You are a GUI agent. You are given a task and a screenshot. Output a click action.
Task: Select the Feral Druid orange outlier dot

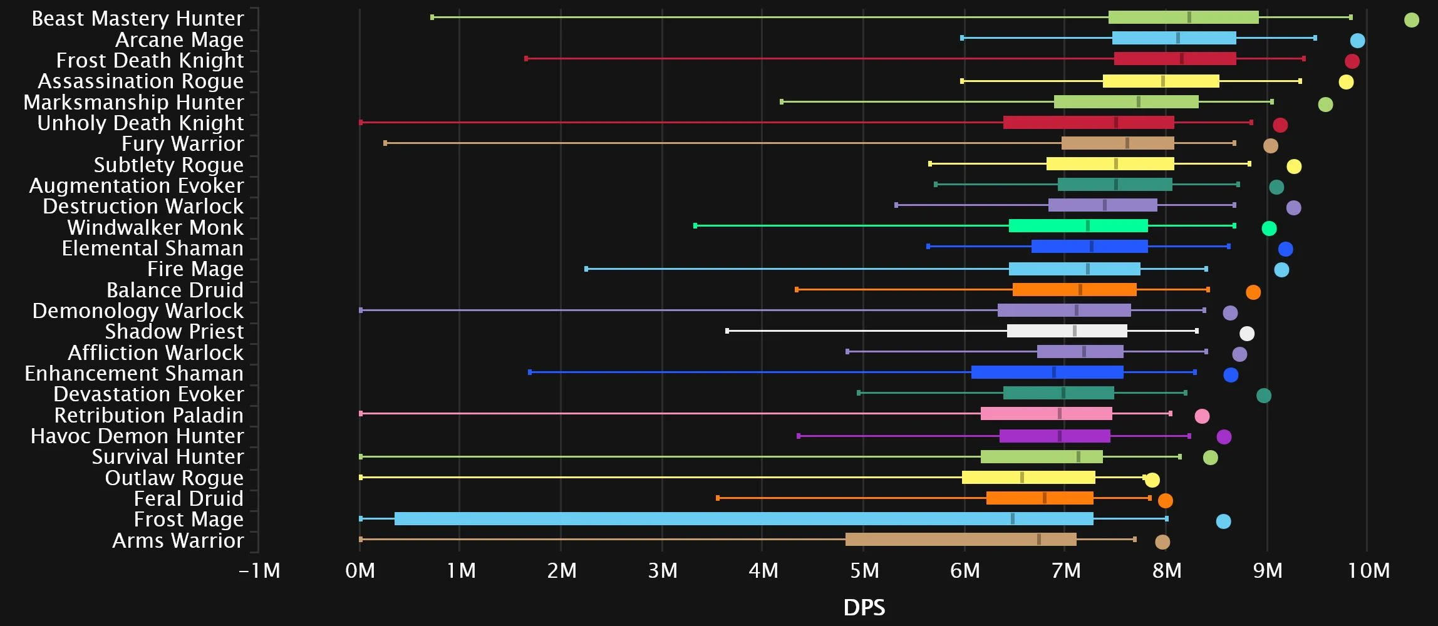pos(1165,501)
